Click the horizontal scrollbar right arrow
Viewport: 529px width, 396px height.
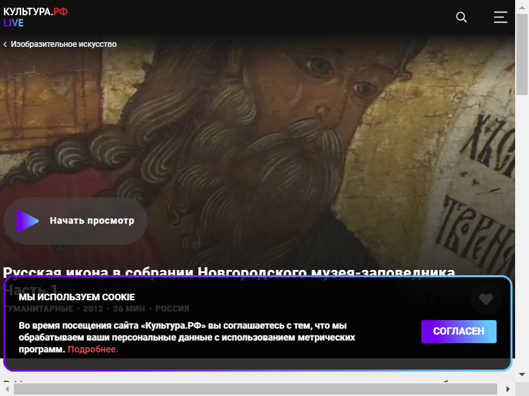[x=508, y=389]
